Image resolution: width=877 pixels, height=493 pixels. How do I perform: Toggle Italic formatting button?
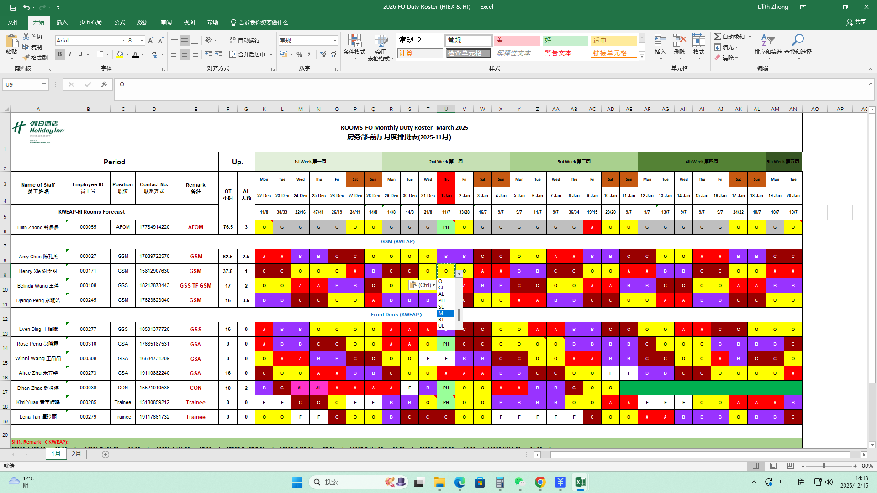[x=70, y=54]
